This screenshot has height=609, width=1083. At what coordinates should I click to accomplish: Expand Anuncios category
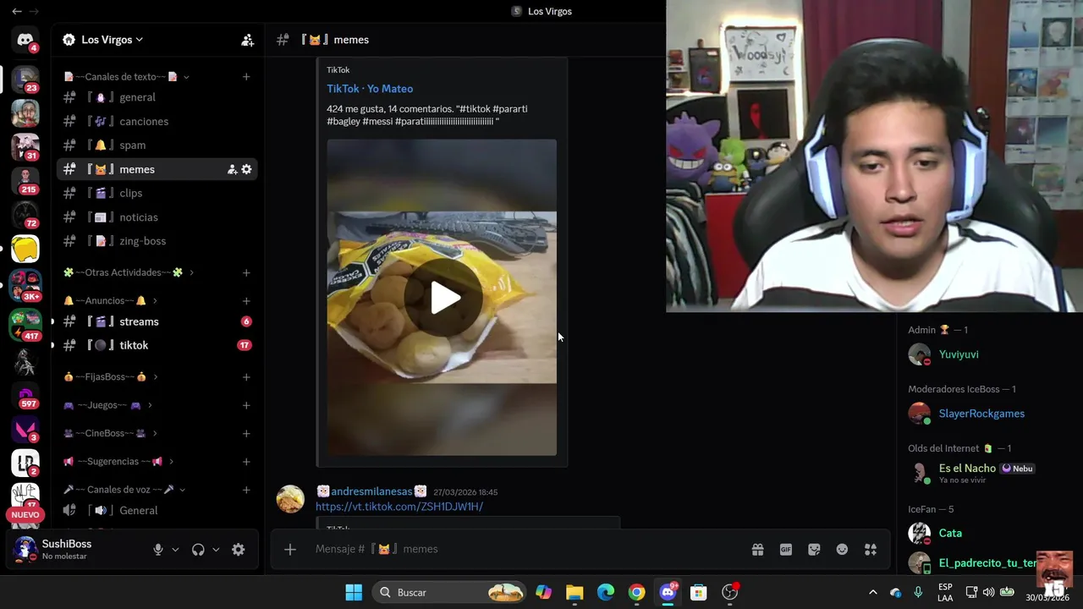[110, 300]
